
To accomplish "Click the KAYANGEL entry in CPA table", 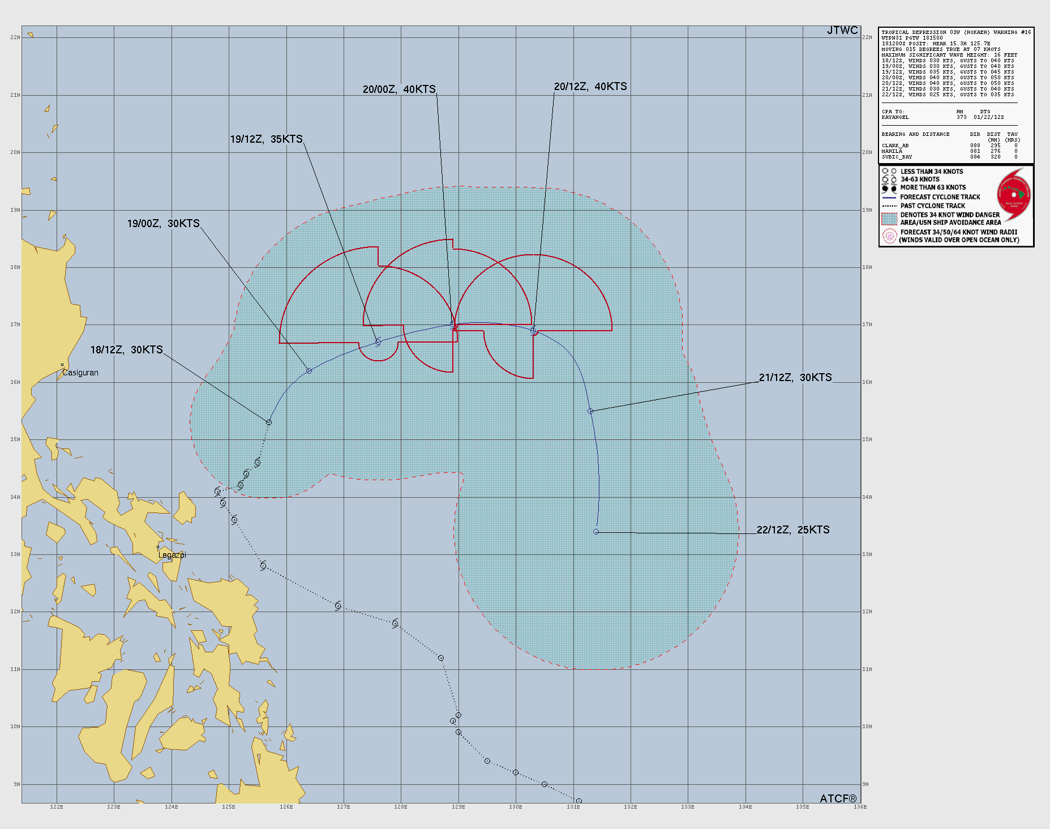I will click(x=895, y=117).
